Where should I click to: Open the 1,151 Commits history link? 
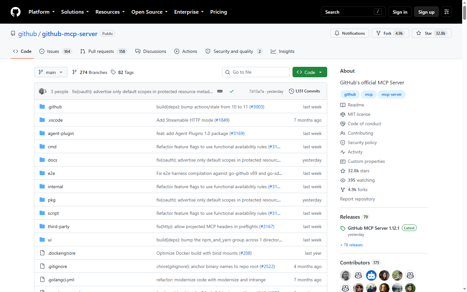(x=305, y=91)
